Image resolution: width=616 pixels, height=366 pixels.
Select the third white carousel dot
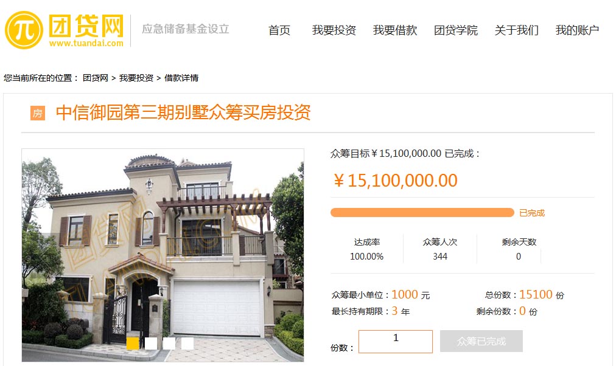[x=169, y=344]
